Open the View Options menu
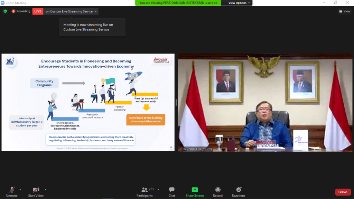 click(239, 3)
